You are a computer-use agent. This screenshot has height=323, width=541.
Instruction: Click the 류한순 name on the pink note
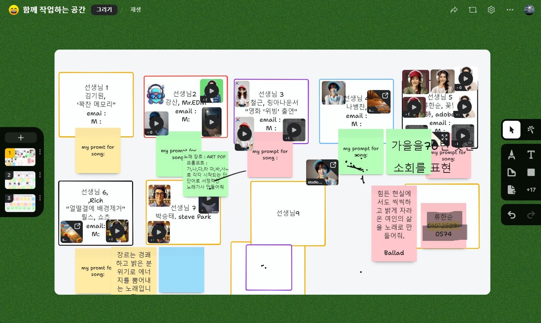click(444, 217)
